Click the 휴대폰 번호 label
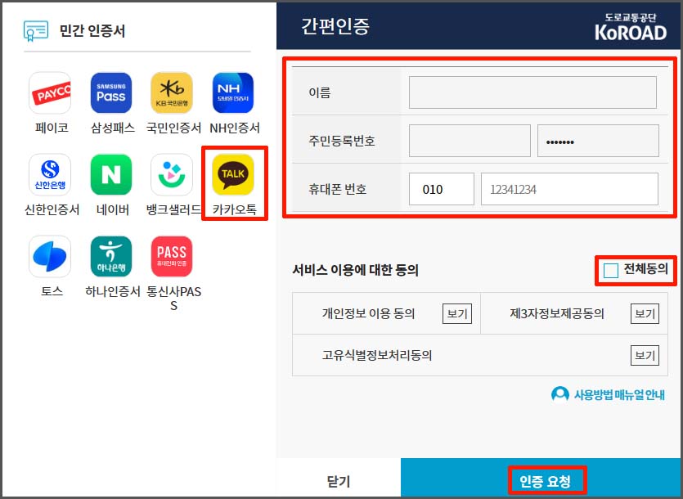This screenshot has width=683, height=499. [338, 189]
